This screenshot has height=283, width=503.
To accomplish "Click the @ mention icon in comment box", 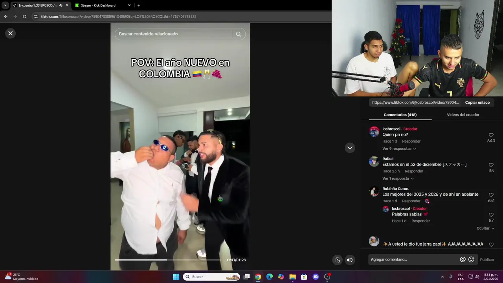I will 463,259.
